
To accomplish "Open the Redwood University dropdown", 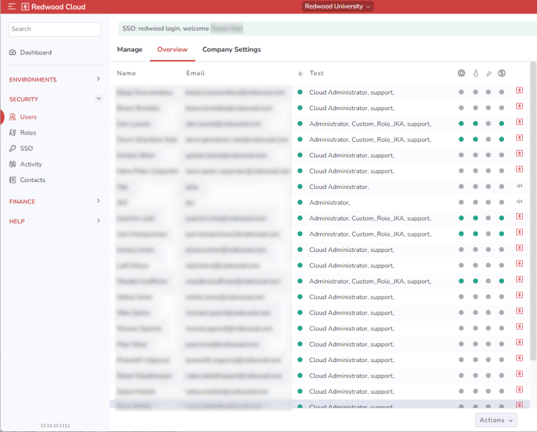I will [338, 7].
